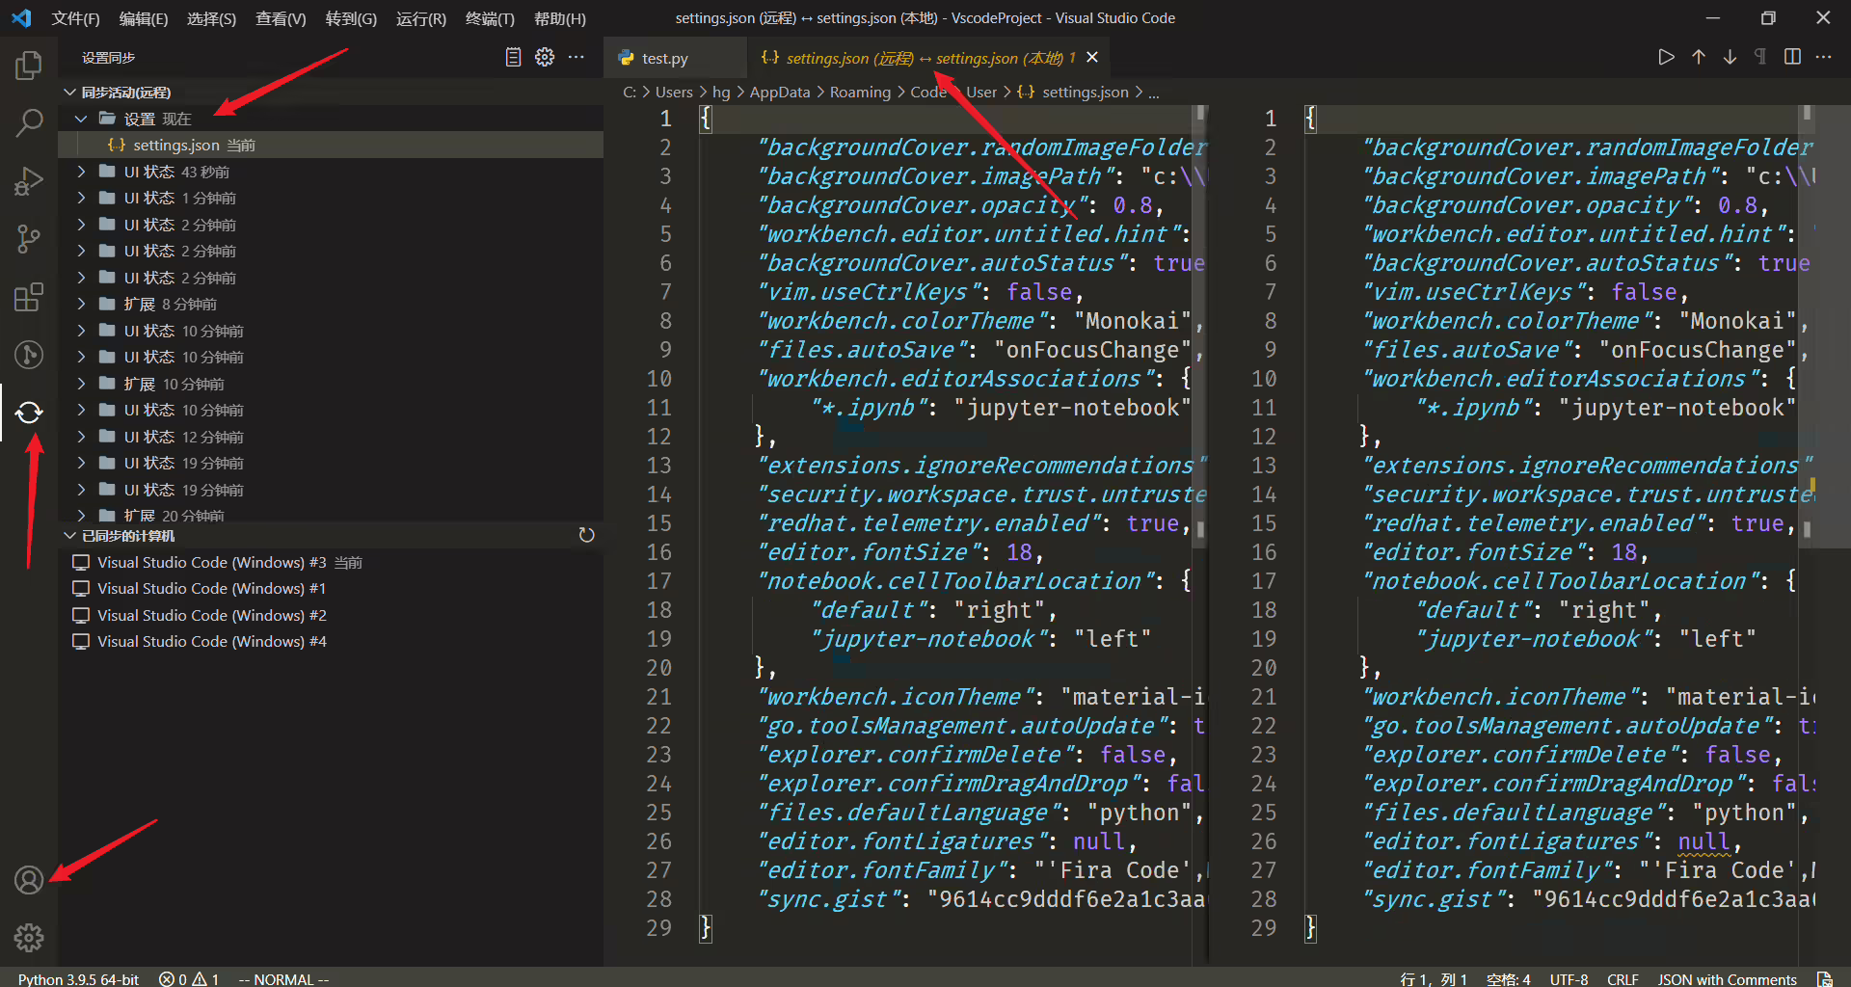This screenshot has height=987, width=1851.
Task: Open the Search view icon
Action: tap(29, 122)
